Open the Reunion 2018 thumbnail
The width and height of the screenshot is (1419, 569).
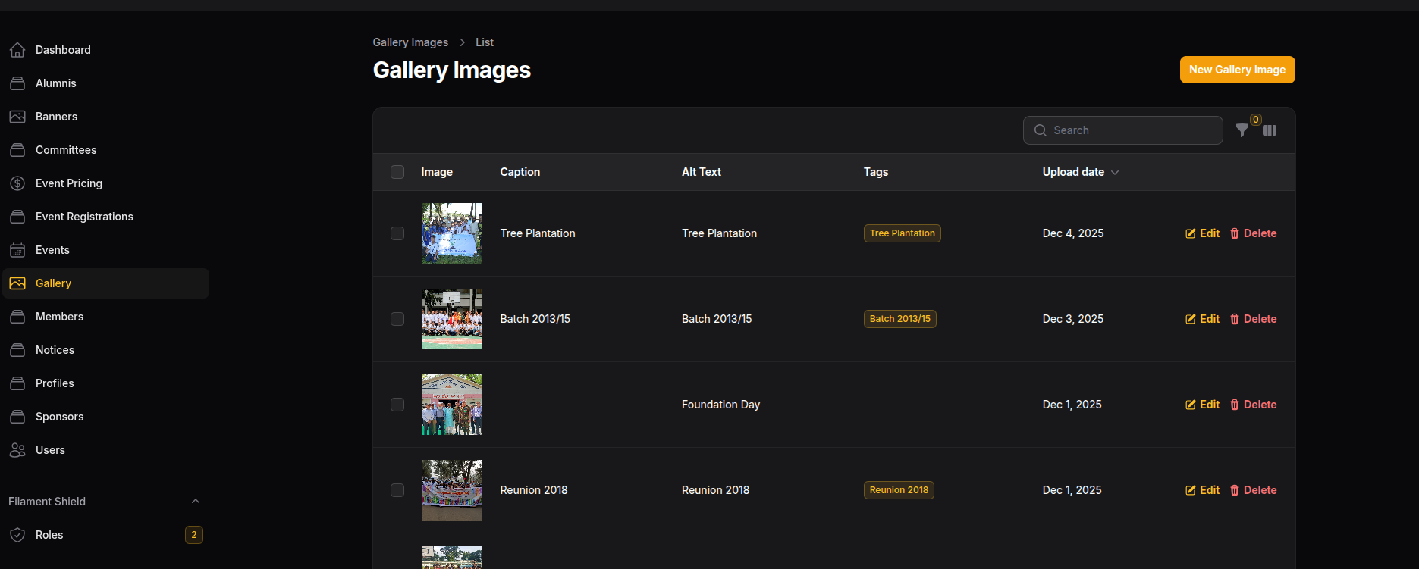click(x=452, y=490)
